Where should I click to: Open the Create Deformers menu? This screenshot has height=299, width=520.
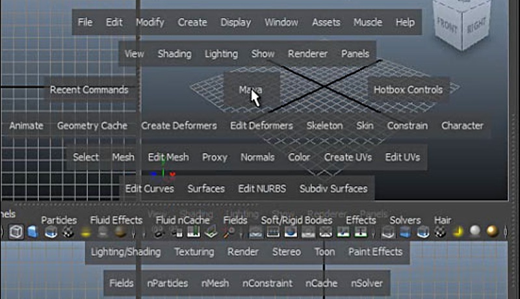(x=179, y=125)
